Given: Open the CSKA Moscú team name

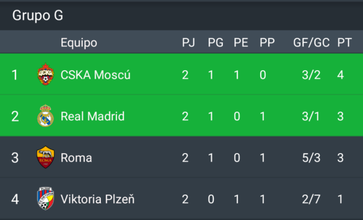Looking at the screenshot, I should click(95, 75).
